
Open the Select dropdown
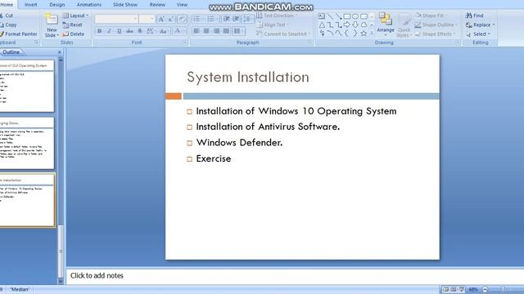[x=478, y=34]
